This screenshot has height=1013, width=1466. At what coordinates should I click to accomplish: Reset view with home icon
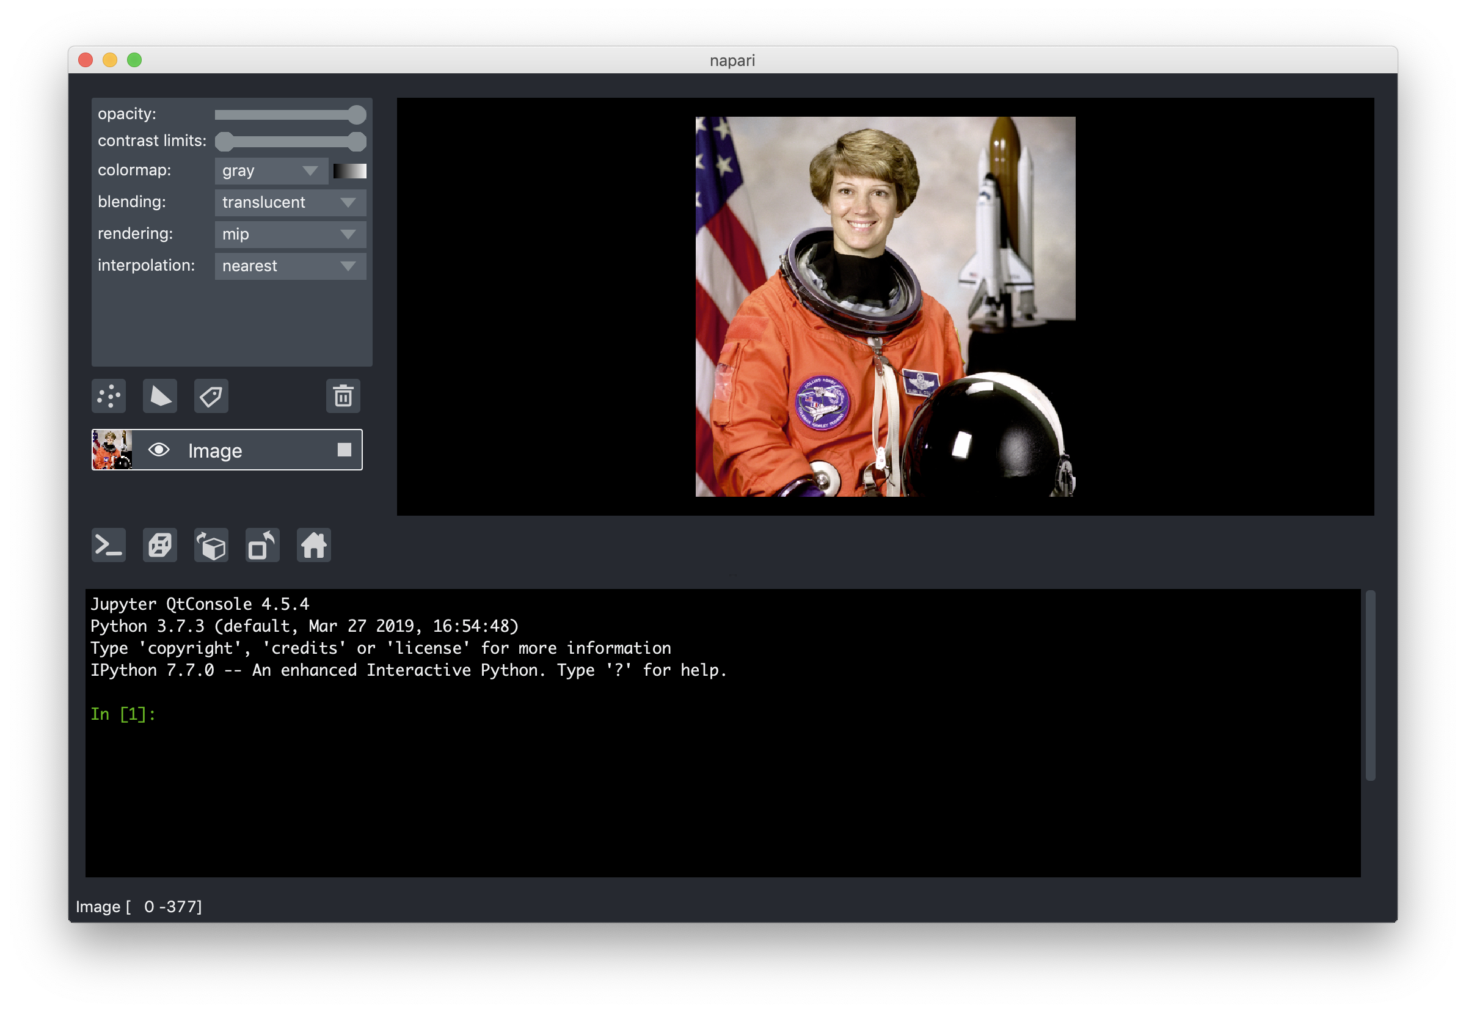pyautogui.click(x=313, y=545)
